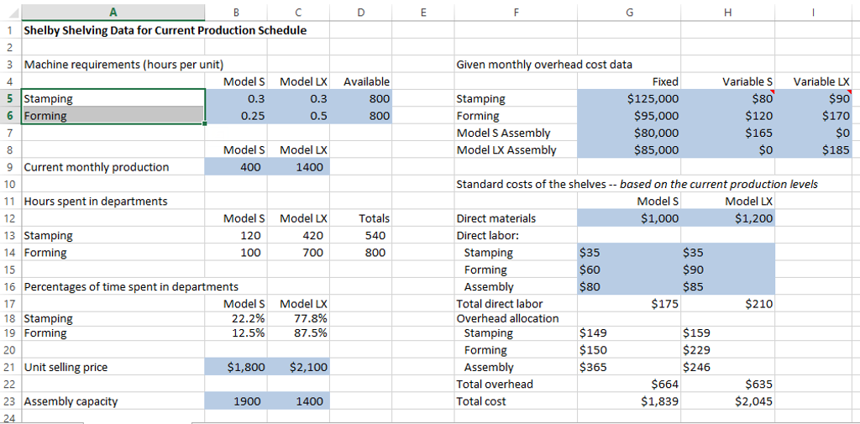Select the Forming label in row 6
Viewport: 860px width, 424px height.
point(113,116)
